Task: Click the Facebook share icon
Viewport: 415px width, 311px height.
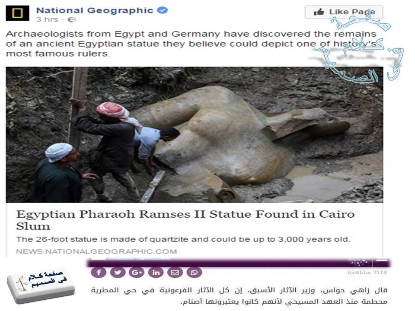Action: point(99,273)
